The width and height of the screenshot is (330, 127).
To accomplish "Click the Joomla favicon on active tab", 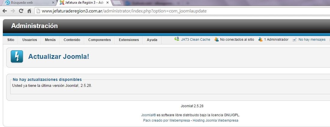I will pyautogui.click(x=62, y=3).
